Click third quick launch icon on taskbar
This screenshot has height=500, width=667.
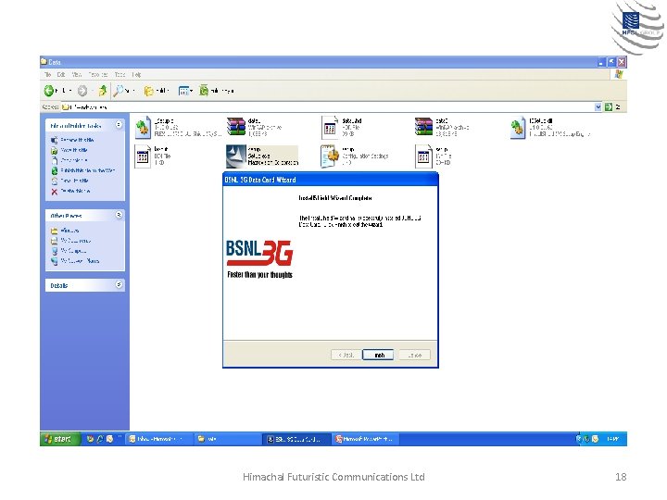tap(109, 439)
